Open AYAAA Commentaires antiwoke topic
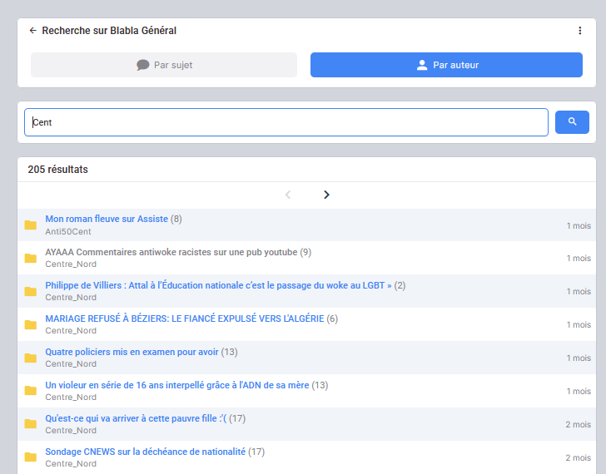 [x=171, y=252]
